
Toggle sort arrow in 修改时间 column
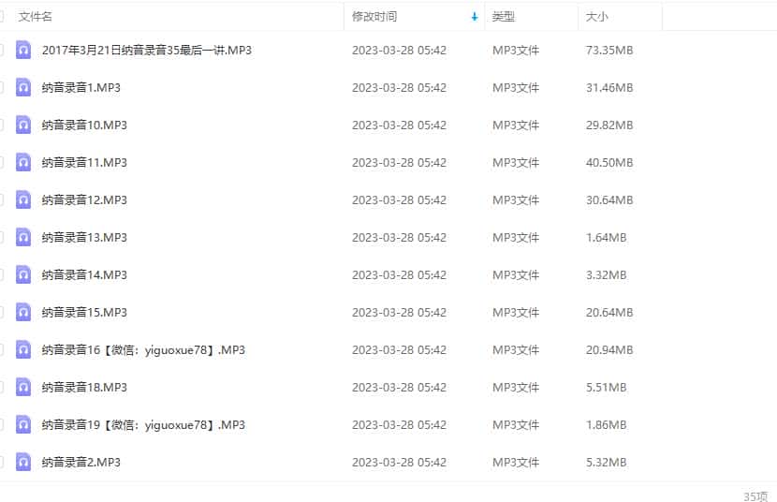tap(475, 17)
